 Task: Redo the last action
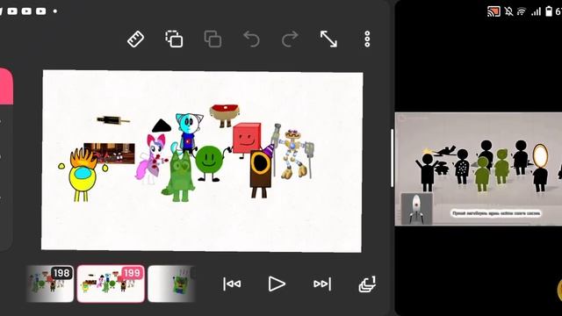290,39
